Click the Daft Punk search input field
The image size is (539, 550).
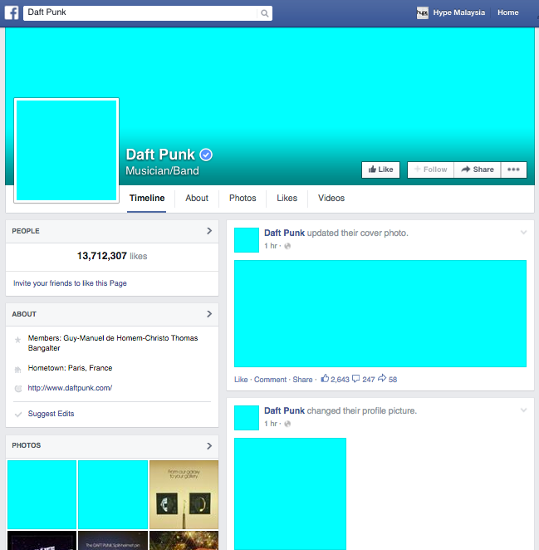tap(141, 13)
